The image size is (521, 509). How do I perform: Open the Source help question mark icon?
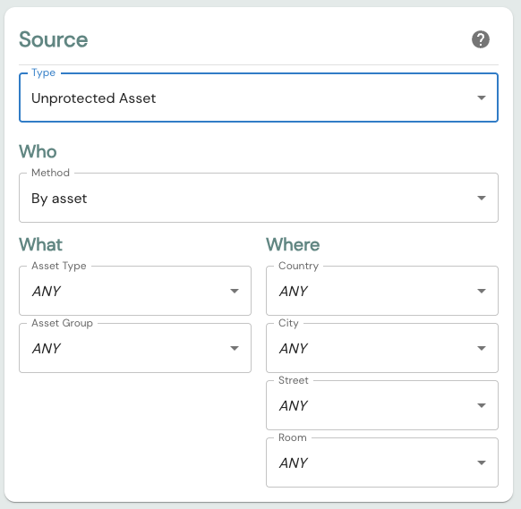(x=481, y=39)
